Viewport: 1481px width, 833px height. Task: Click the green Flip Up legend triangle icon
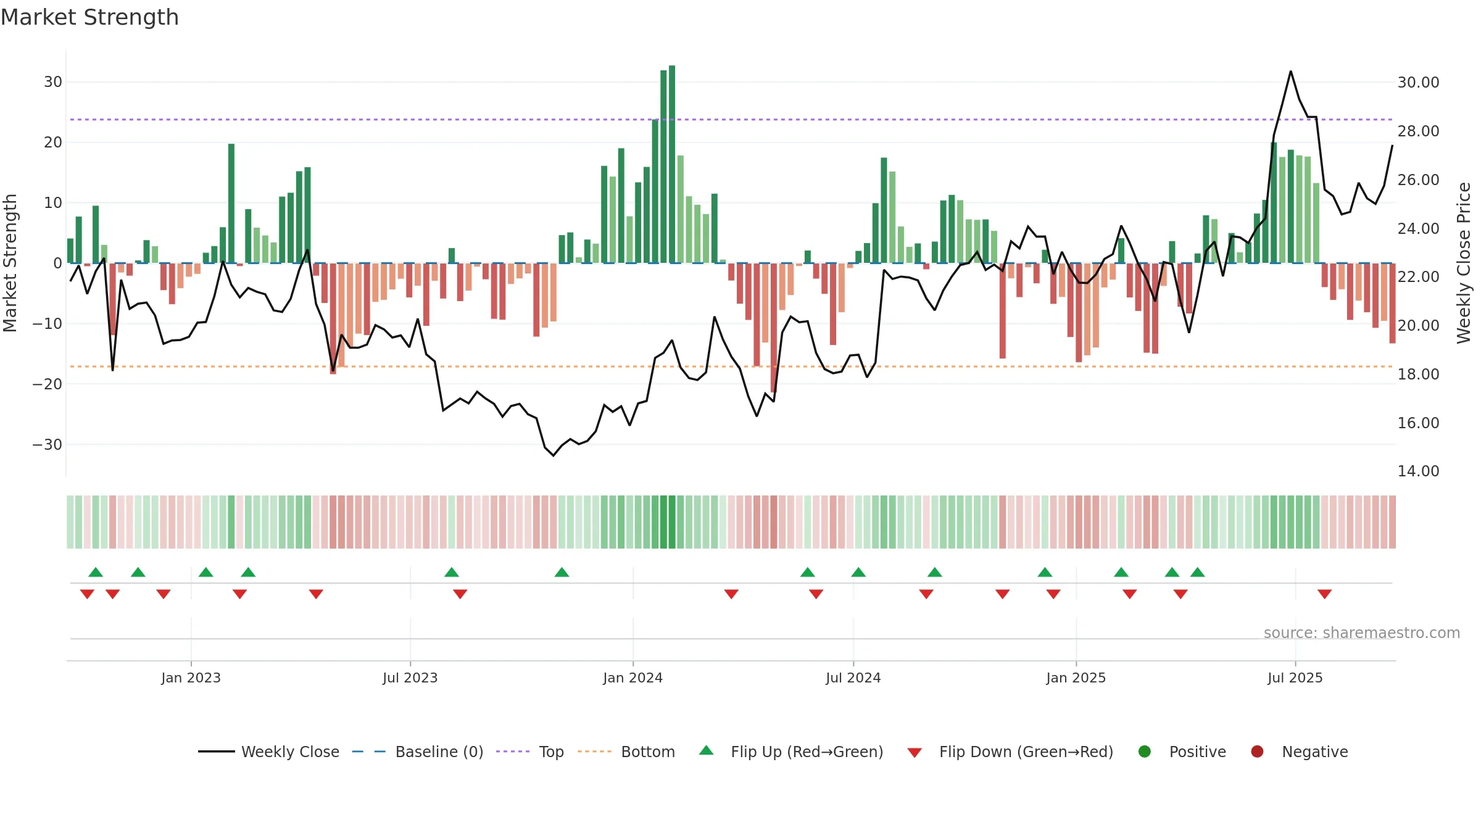pos(707,750)
